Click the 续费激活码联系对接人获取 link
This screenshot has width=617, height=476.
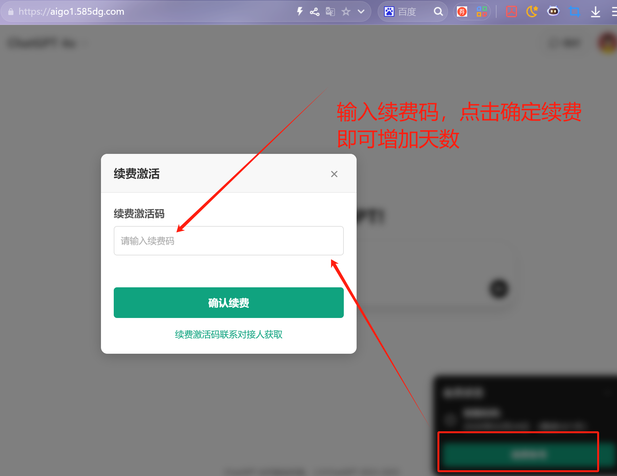[228, 335]
